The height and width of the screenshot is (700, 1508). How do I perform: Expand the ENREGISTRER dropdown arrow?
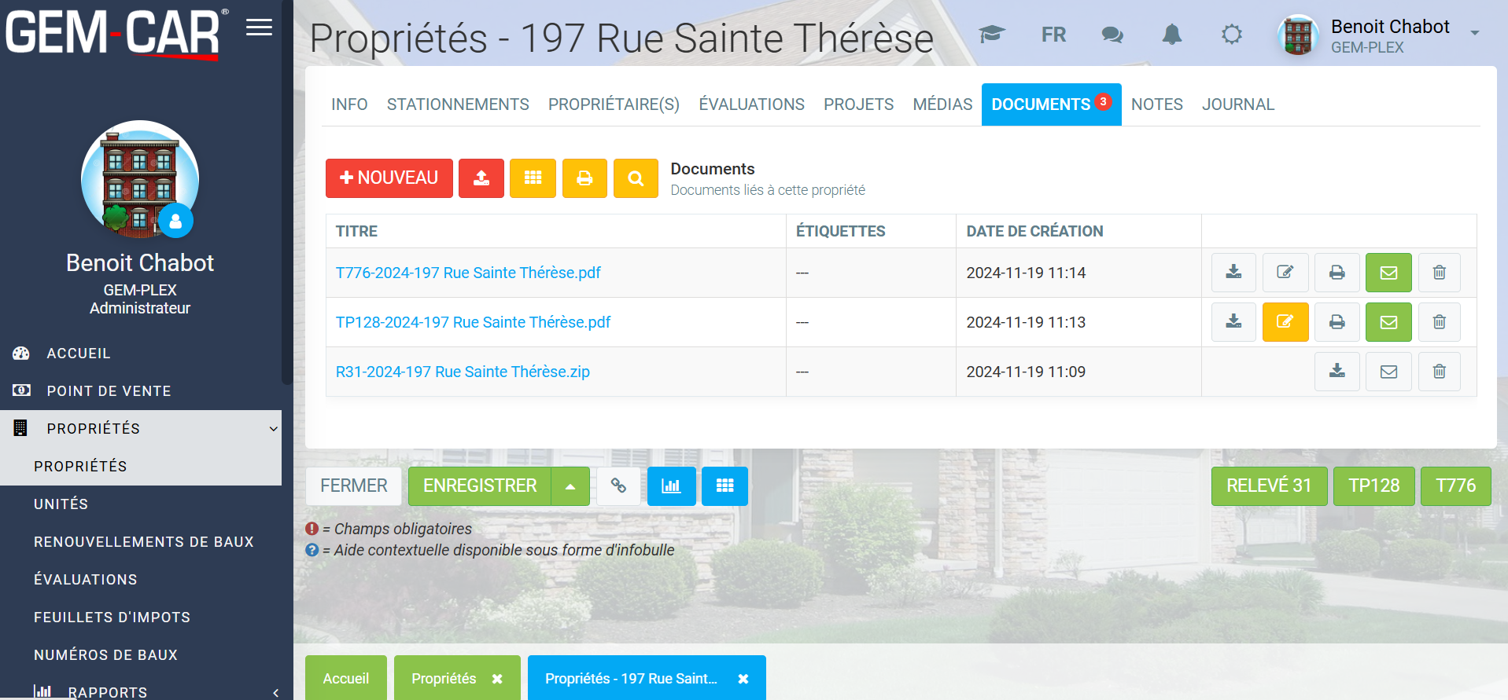[570, 486]
